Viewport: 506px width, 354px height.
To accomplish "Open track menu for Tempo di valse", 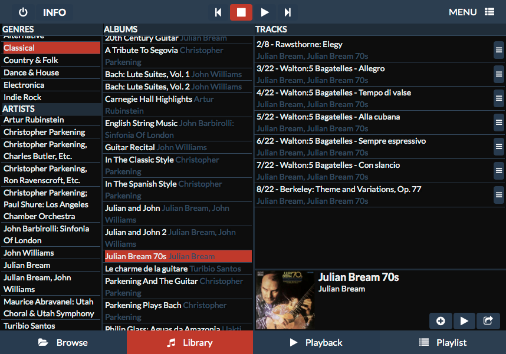I will (498, 98).
